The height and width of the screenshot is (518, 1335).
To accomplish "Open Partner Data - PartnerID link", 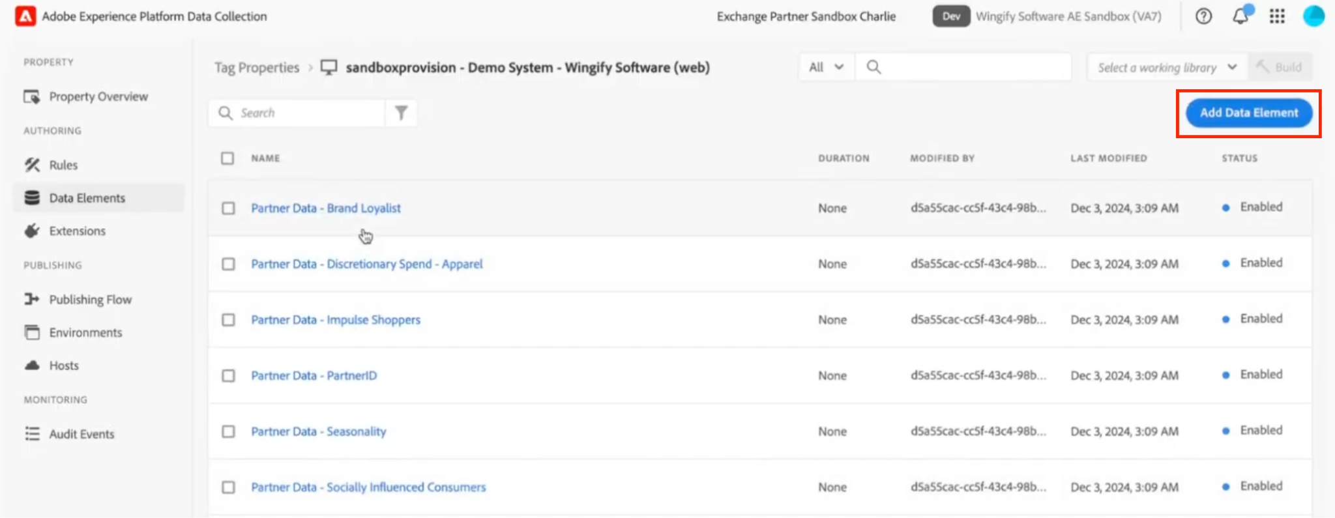I will (x=314, y=375).
